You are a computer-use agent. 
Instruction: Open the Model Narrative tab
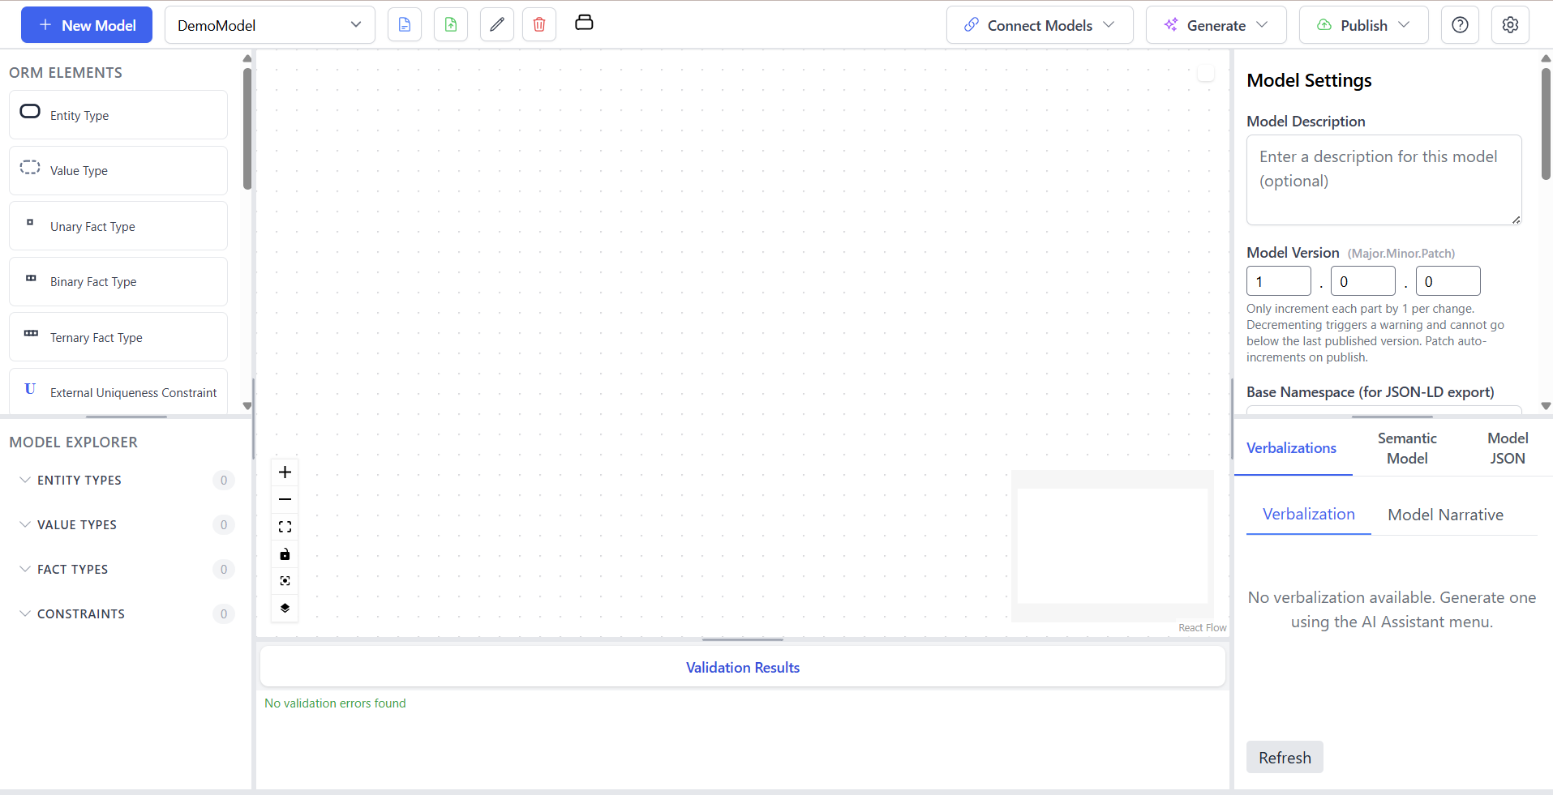coord(1446,514)
